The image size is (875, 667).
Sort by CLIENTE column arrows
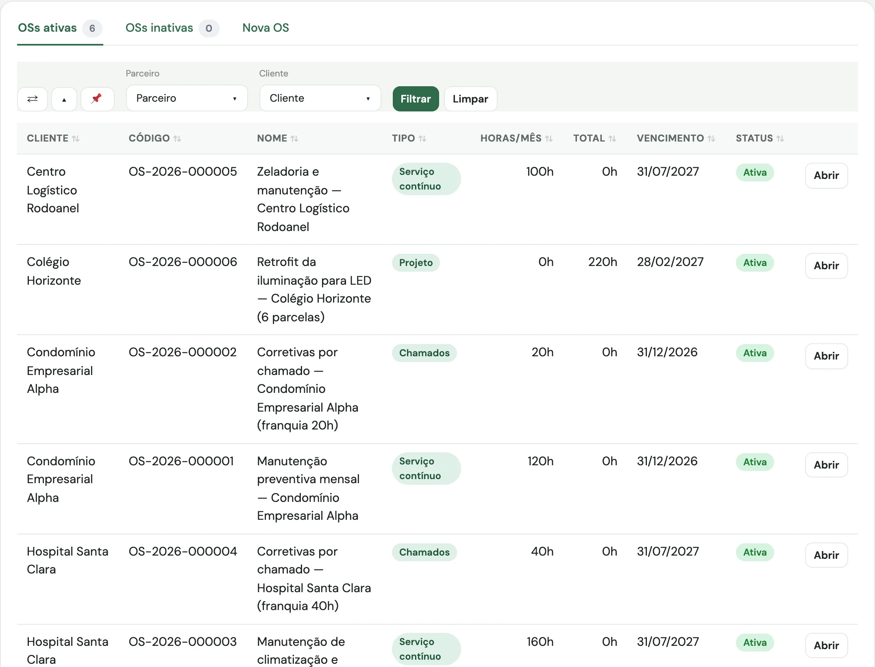coord(76,139)
